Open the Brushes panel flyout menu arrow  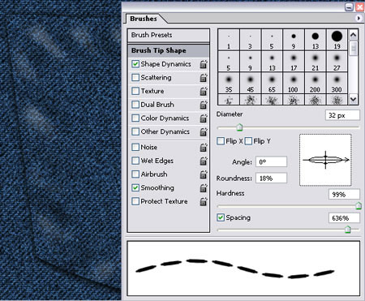point(359,18)
